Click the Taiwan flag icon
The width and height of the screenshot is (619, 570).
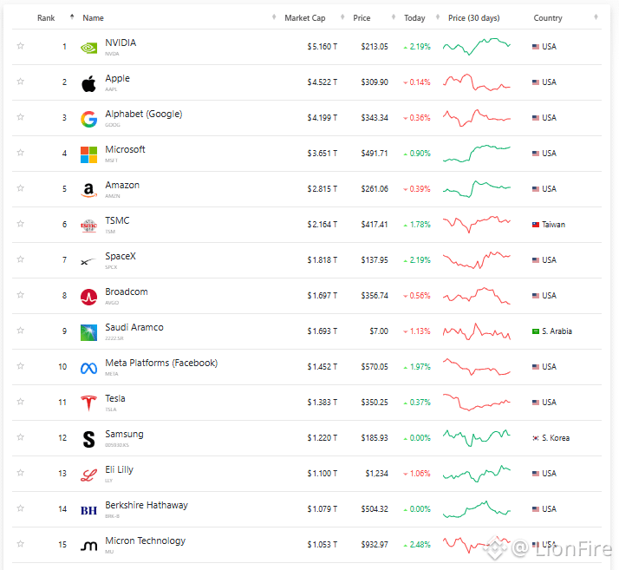pyautogui.click(x=536, y=225)
